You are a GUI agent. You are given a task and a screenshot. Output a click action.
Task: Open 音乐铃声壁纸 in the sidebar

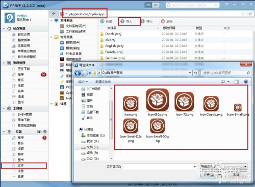tap(27, 57)
